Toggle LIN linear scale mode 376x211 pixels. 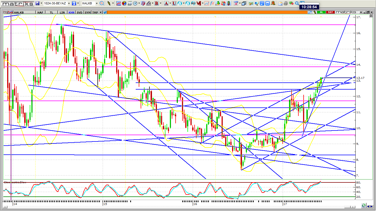pyautogui.click(x=62, y=12)
